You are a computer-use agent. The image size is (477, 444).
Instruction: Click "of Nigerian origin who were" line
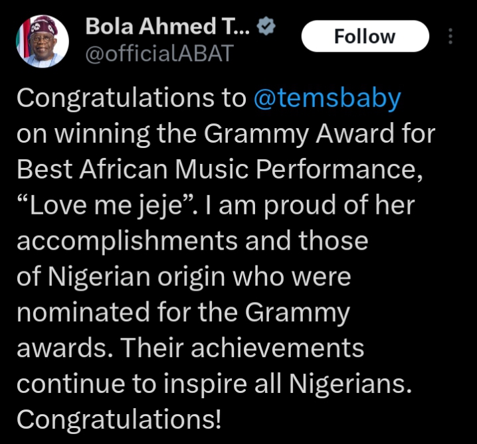(184, 277)
